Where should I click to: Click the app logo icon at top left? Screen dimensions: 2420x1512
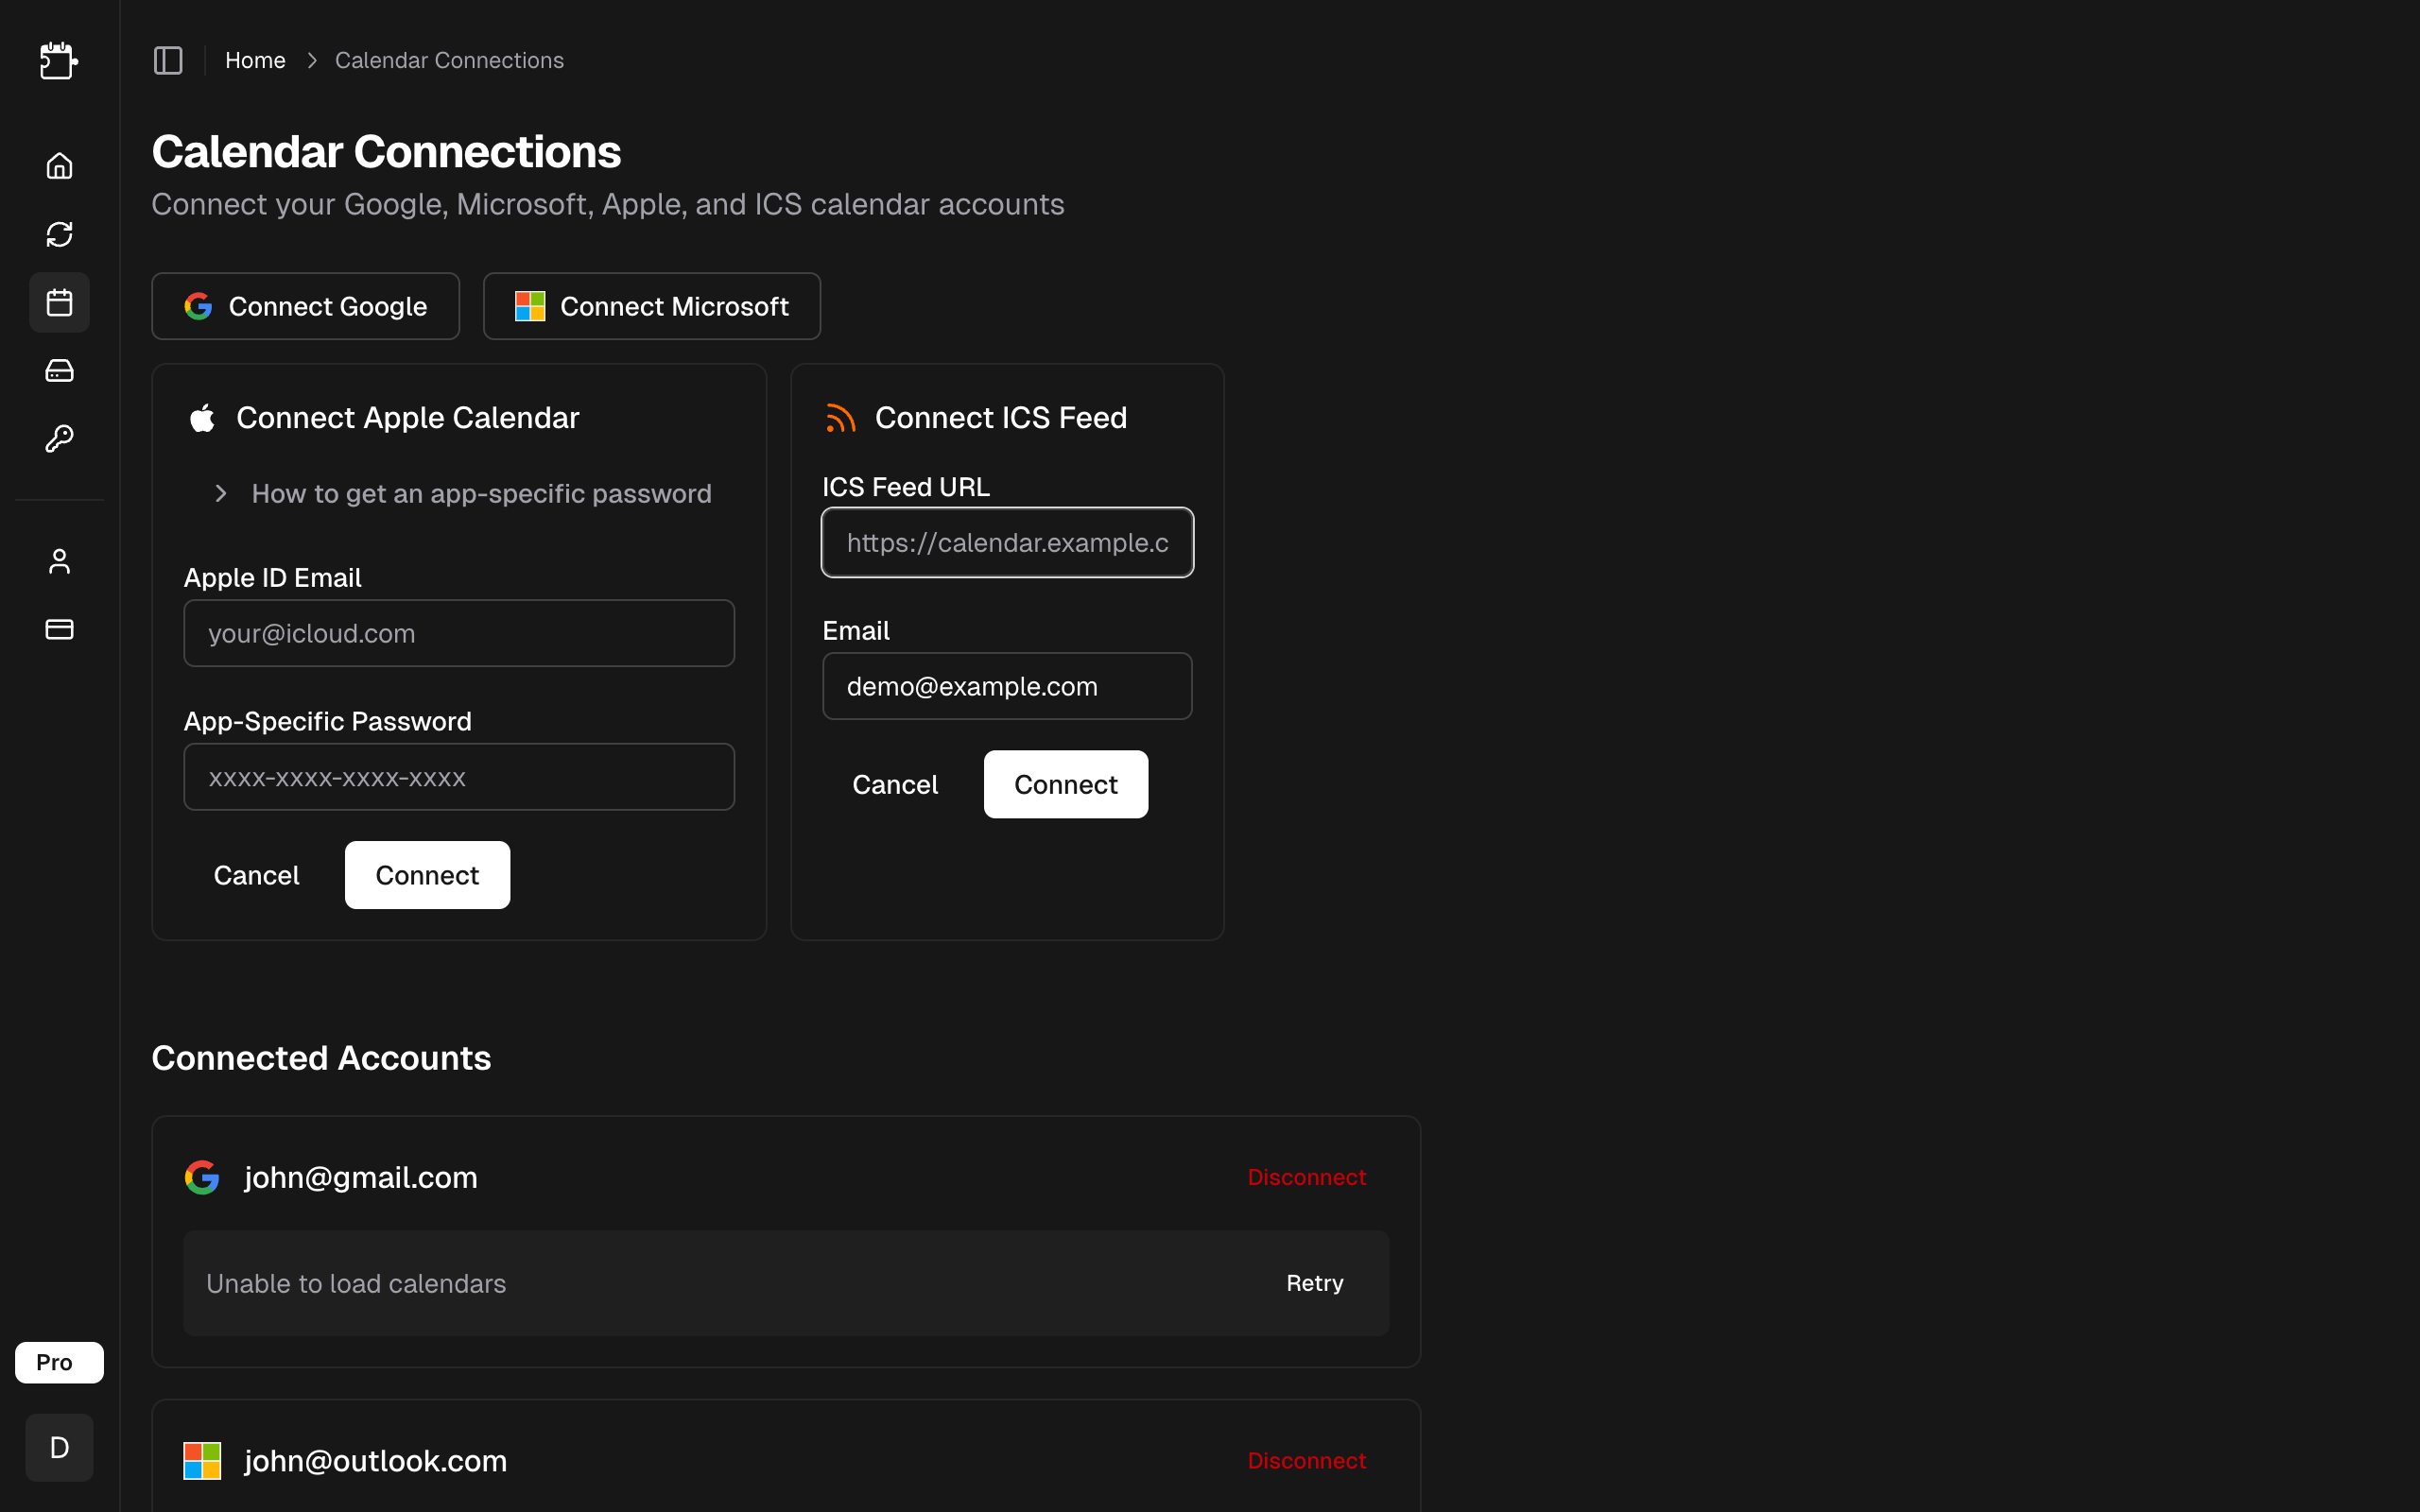pyautogui.click(x=59, y=61)
